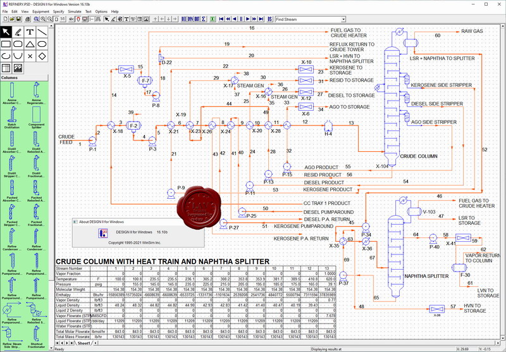Click the Save toolbar icon
The width and height of the screenshot is (506, 352).
point(19,19)
